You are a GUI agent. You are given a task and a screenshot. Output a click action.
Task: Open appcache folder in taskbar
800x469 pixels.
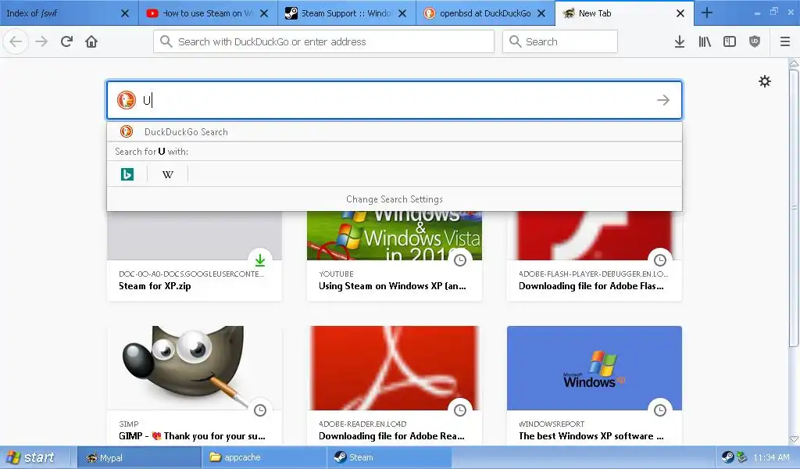[264, 457]
